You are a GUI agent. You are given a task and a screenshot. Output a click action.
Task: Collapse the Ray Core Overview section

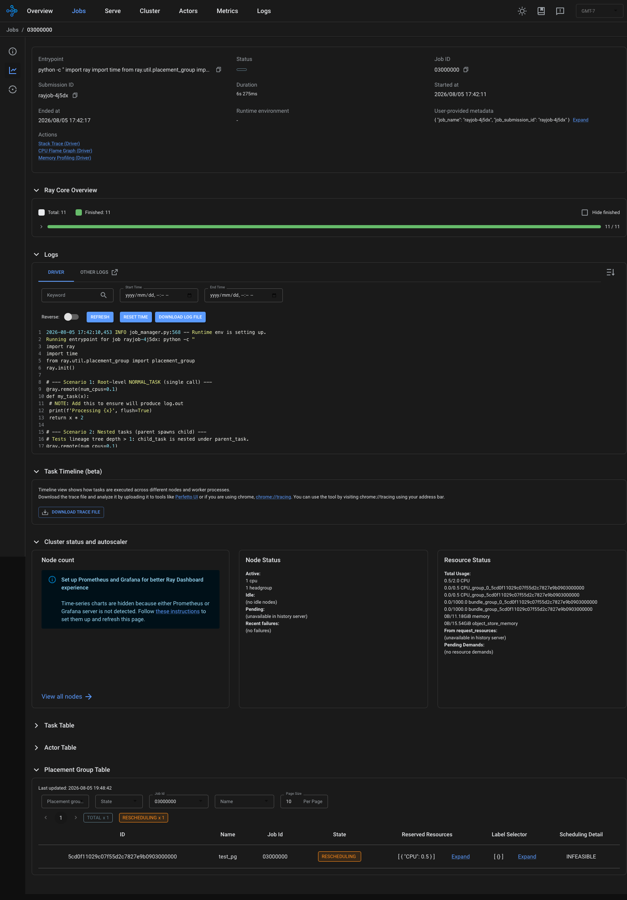pyautogui.click(x=36, y=190)
